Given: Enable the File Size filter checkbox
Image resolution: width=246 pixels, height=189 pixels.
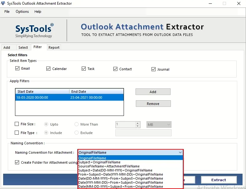Looking at the screenshot, I should coord(17,124).
